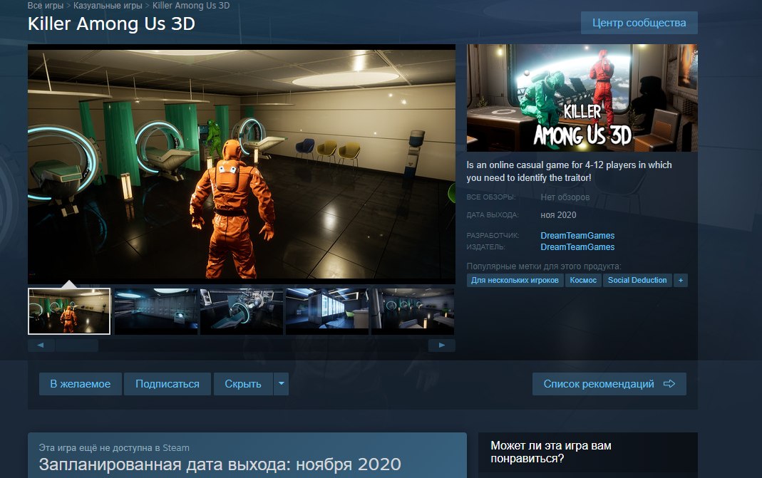762x478 pixels.
Task: Click 'Запланированная дата выхода: ноября 2020' text
Action: point(220,464)
